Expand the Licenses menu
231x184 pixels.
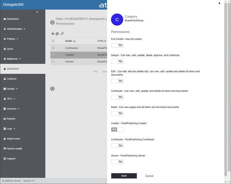(12, 109)
